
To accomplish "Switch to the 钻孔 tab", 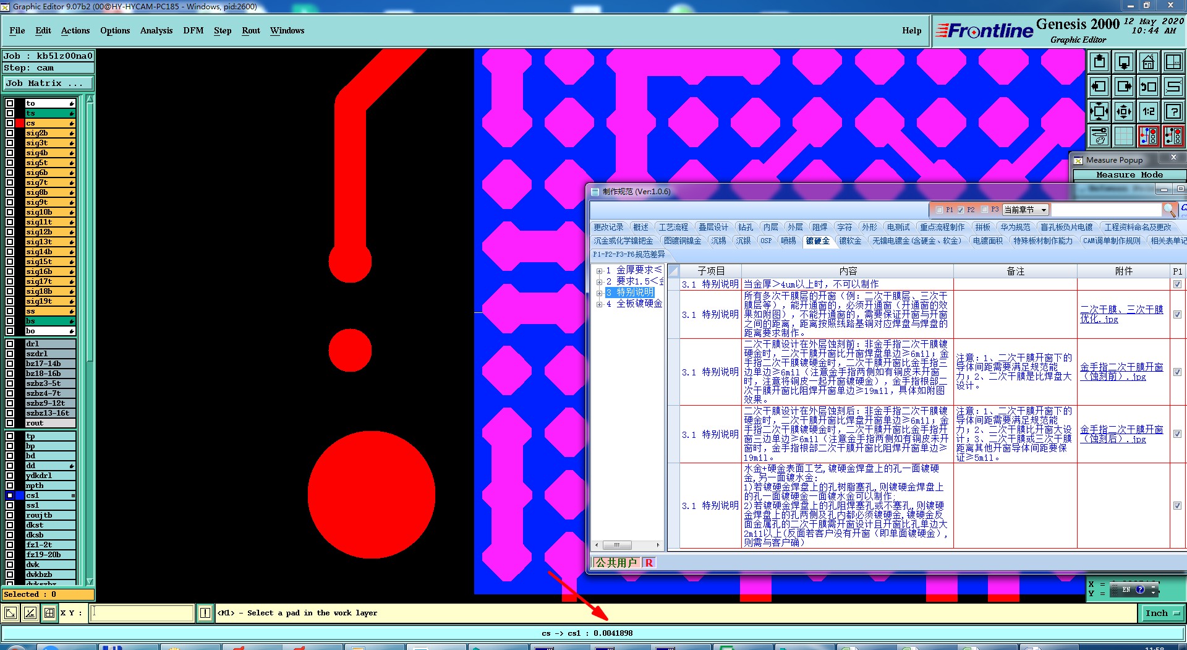I will [746, 227].
